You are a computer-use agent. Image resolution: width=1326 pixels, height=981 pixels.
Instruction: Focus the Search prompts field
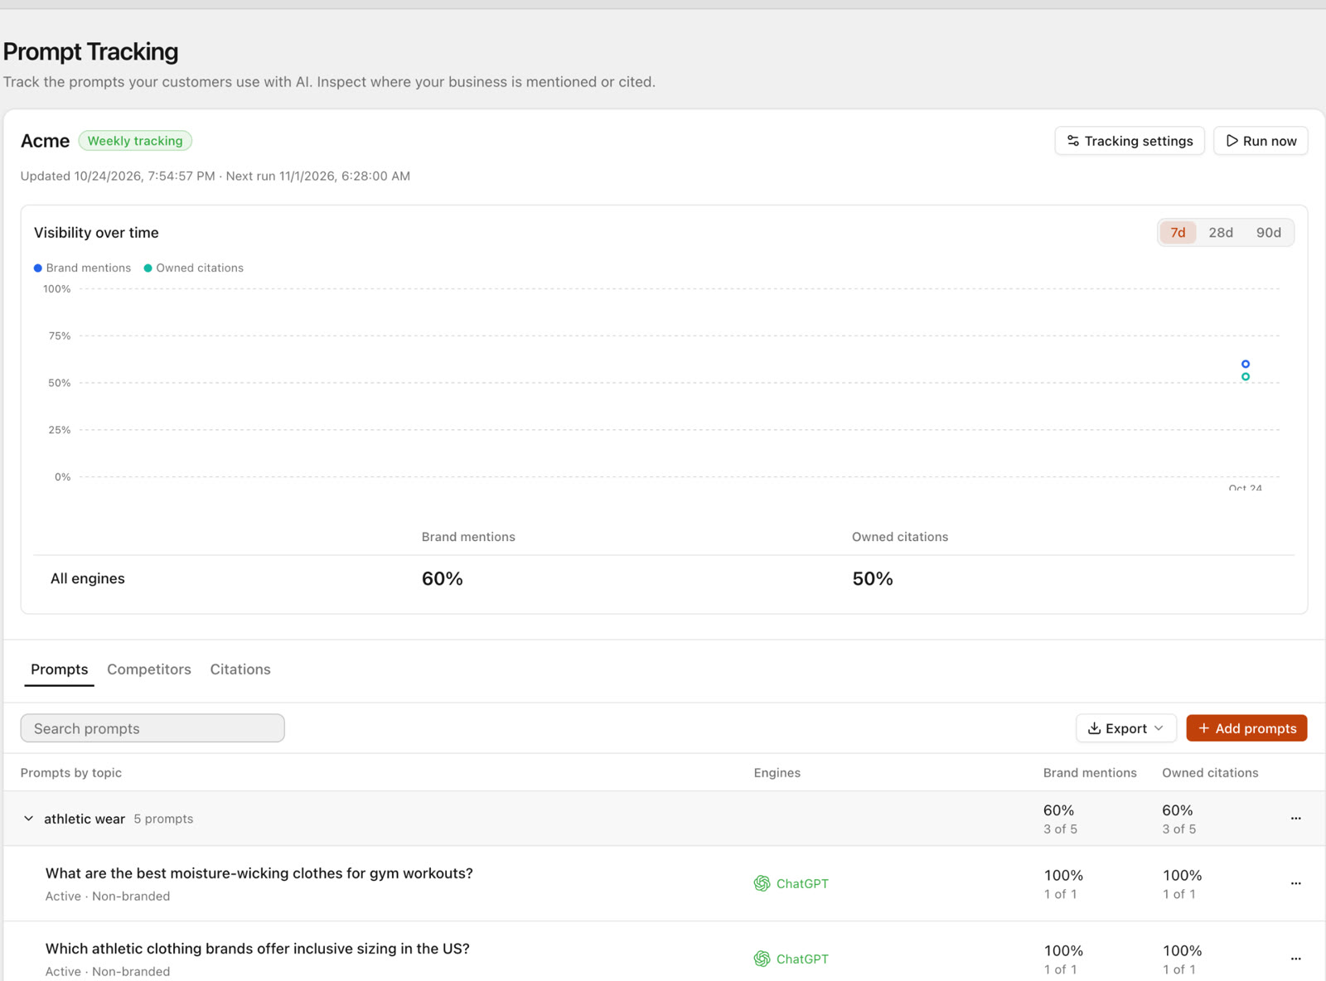coord(152,728)
